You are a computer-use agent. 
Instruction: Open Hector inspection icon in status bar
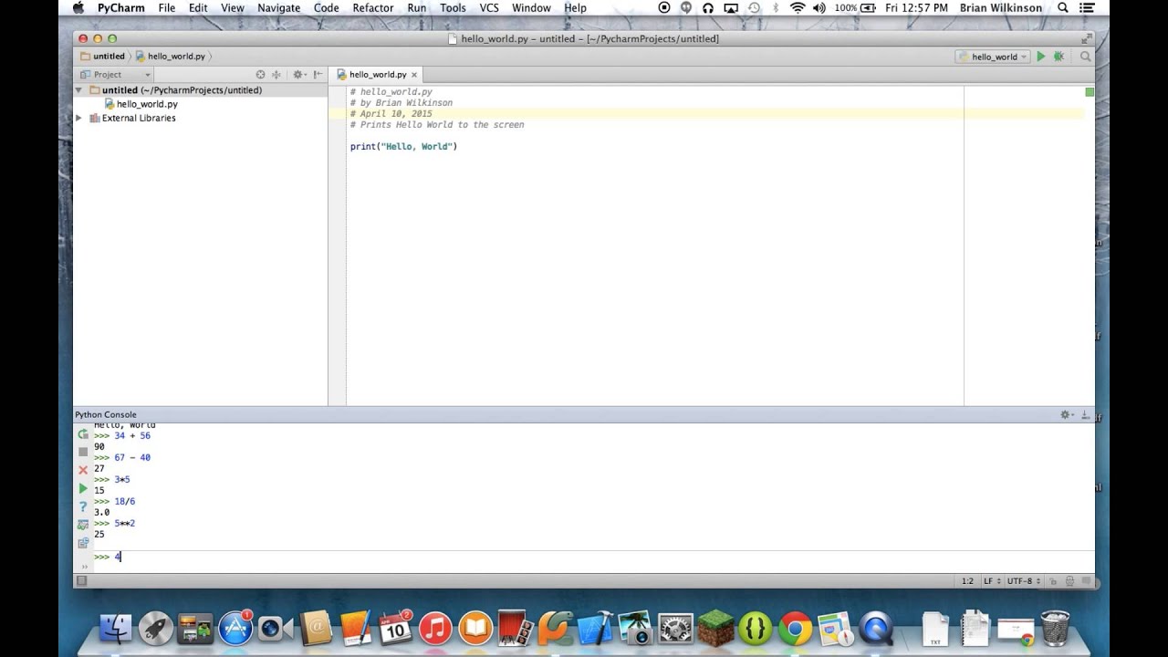pos(1069,581)
